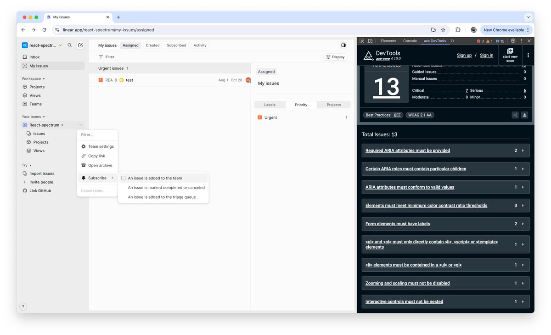This screenshot has height=335, width=551.
Task: Export scan results with the download icon
Action: (524, 115)
